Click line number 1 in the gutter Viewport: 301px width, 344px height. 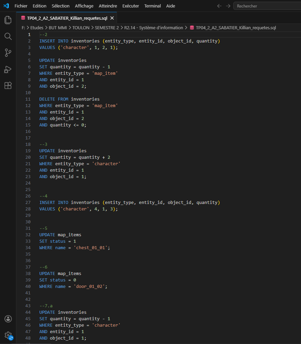pyautogui.click(x=29, y=34)
